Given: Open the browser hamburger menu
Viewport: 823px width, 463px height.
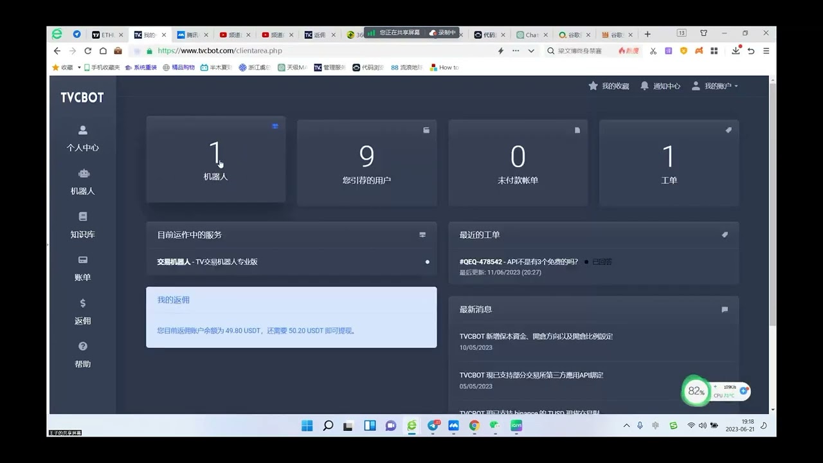Looking at the screenshot, I should click(766, 51).
